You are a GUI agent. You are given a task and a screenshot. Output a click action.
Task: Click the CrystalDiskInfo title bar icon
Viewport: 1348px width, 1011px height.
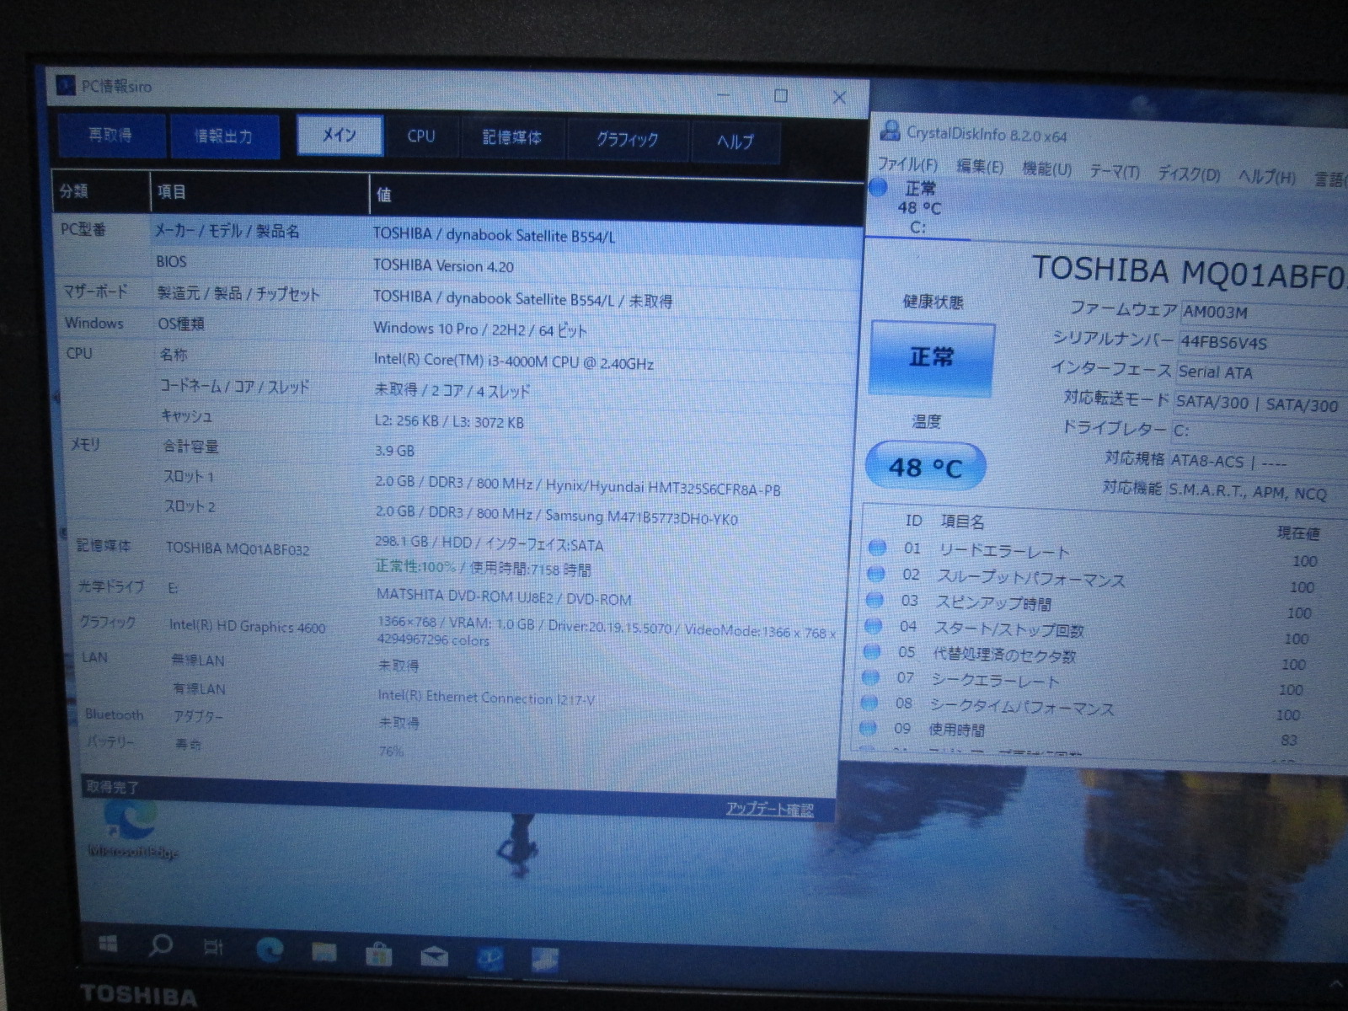[x=890, y=131]
